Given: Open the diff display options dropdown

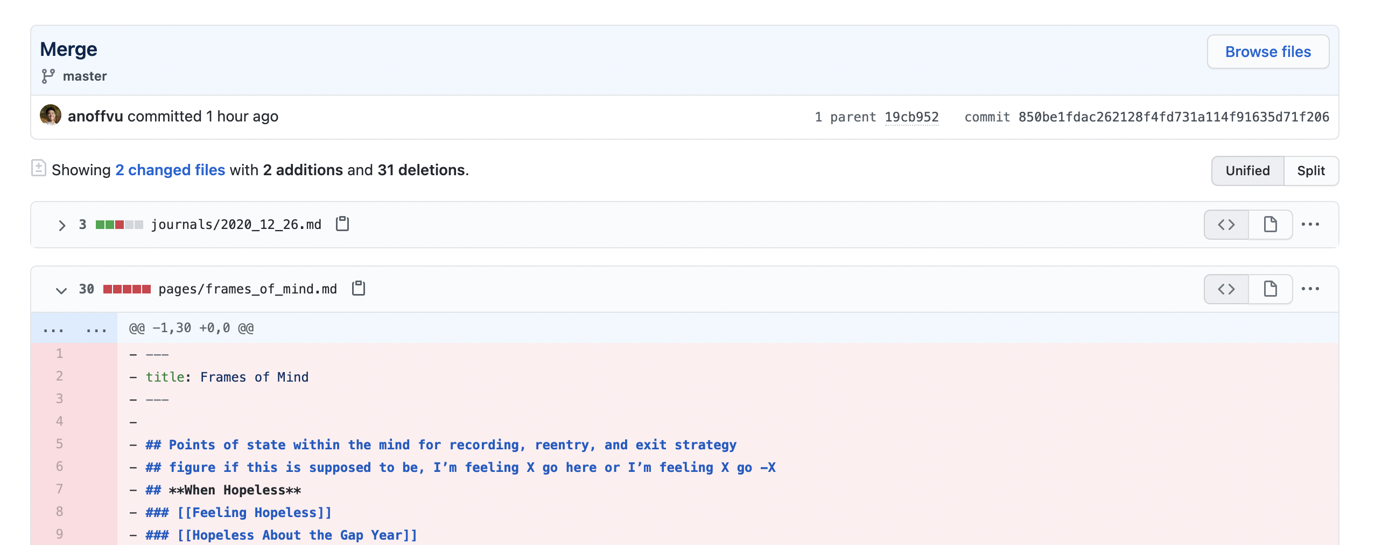Looking at the screenshot, I should pos(39,168).
